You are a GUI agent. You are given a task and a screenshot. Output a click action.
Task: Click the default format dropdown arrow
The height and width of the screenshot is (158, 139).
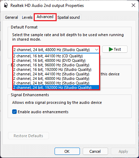coord(96,50)
